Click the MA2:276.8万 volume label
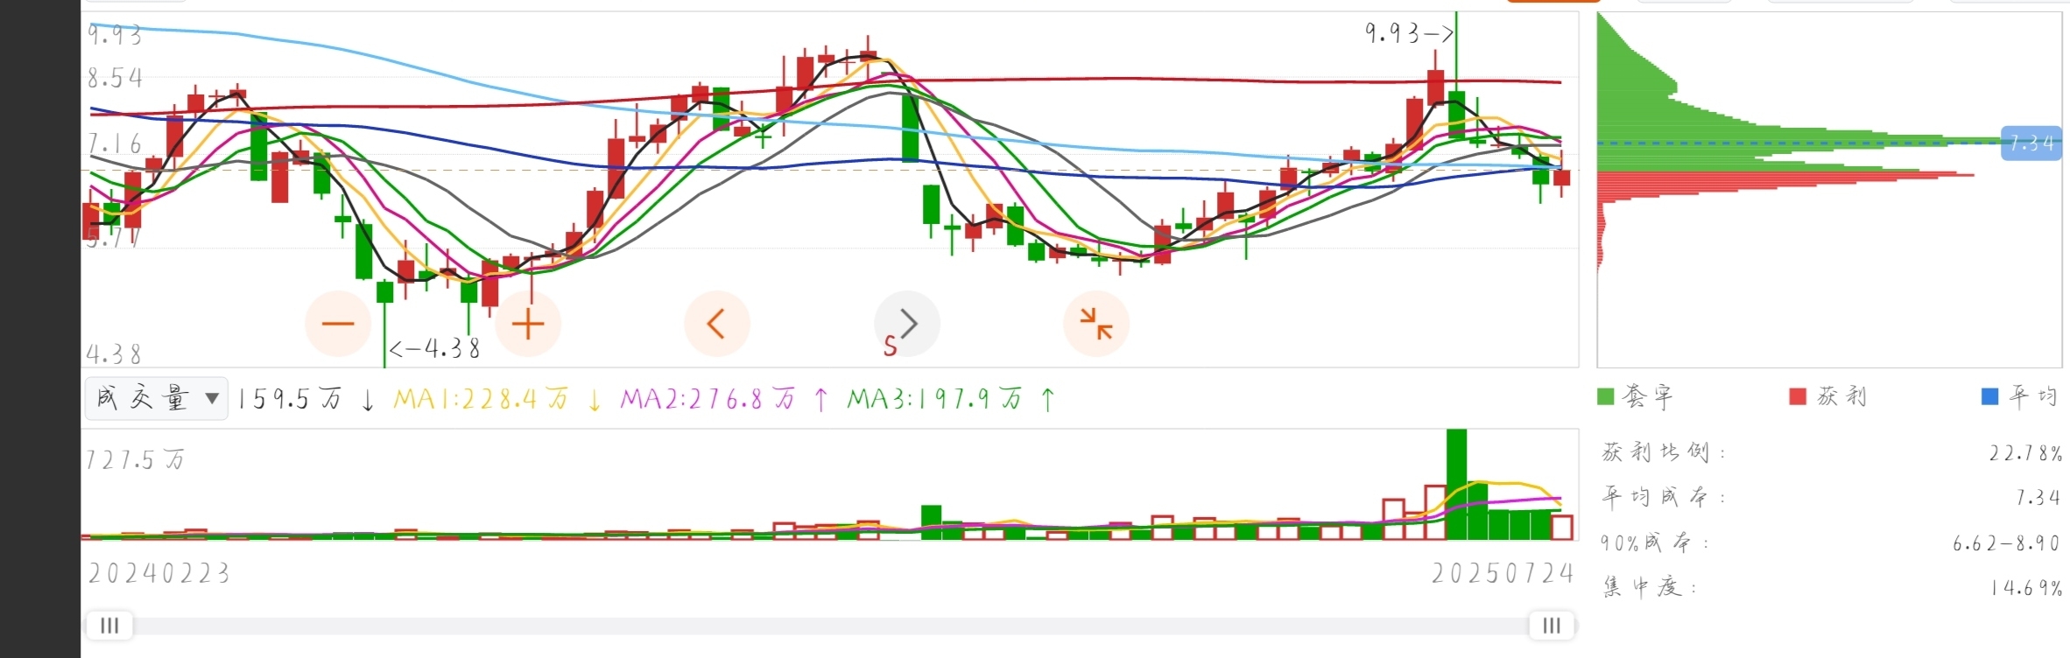This screenshot has width=2070, height=658. 708,400
